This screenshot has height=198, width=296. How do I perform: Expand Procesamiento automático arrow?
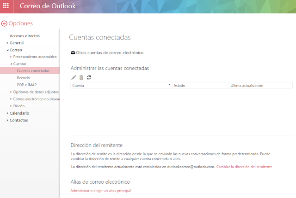11,57
